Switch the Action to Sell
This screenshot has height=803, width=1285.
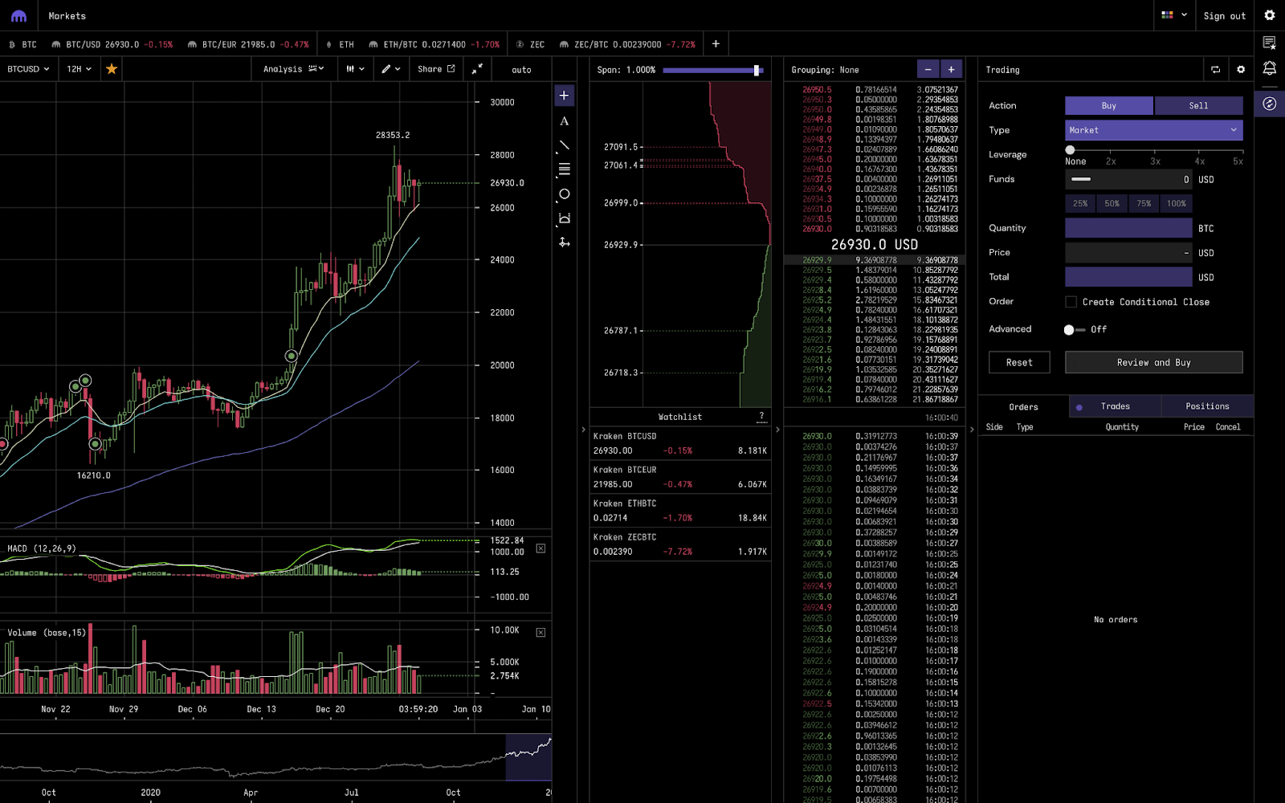(x=1197, y=105)
